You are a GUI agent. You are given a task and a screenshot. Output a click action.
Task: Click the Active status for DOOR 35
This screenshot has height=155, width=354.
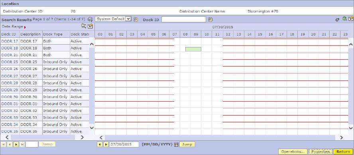76,131
